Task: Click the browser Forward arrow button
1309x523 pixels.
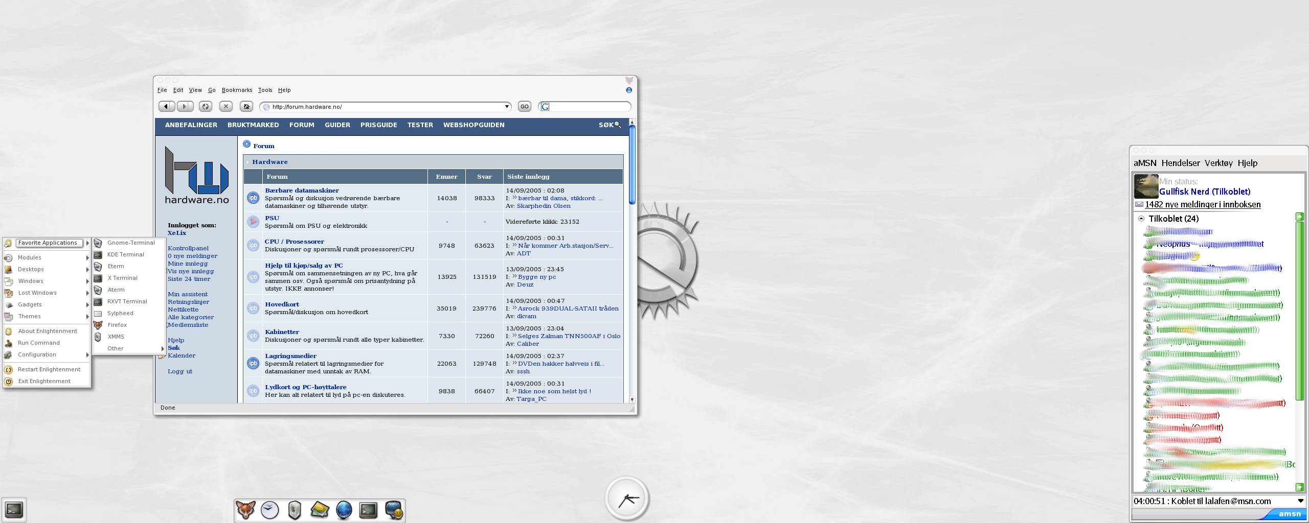Action: (x=185, y=106)
